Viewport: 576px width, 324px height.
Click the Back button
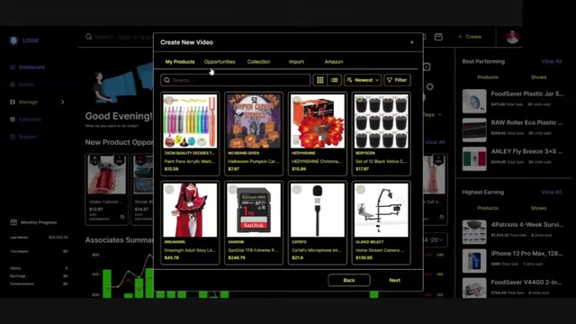tap(349, 280)
